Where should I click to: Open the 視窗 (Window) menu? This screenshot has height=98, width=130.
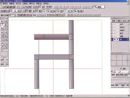(39, 4)
